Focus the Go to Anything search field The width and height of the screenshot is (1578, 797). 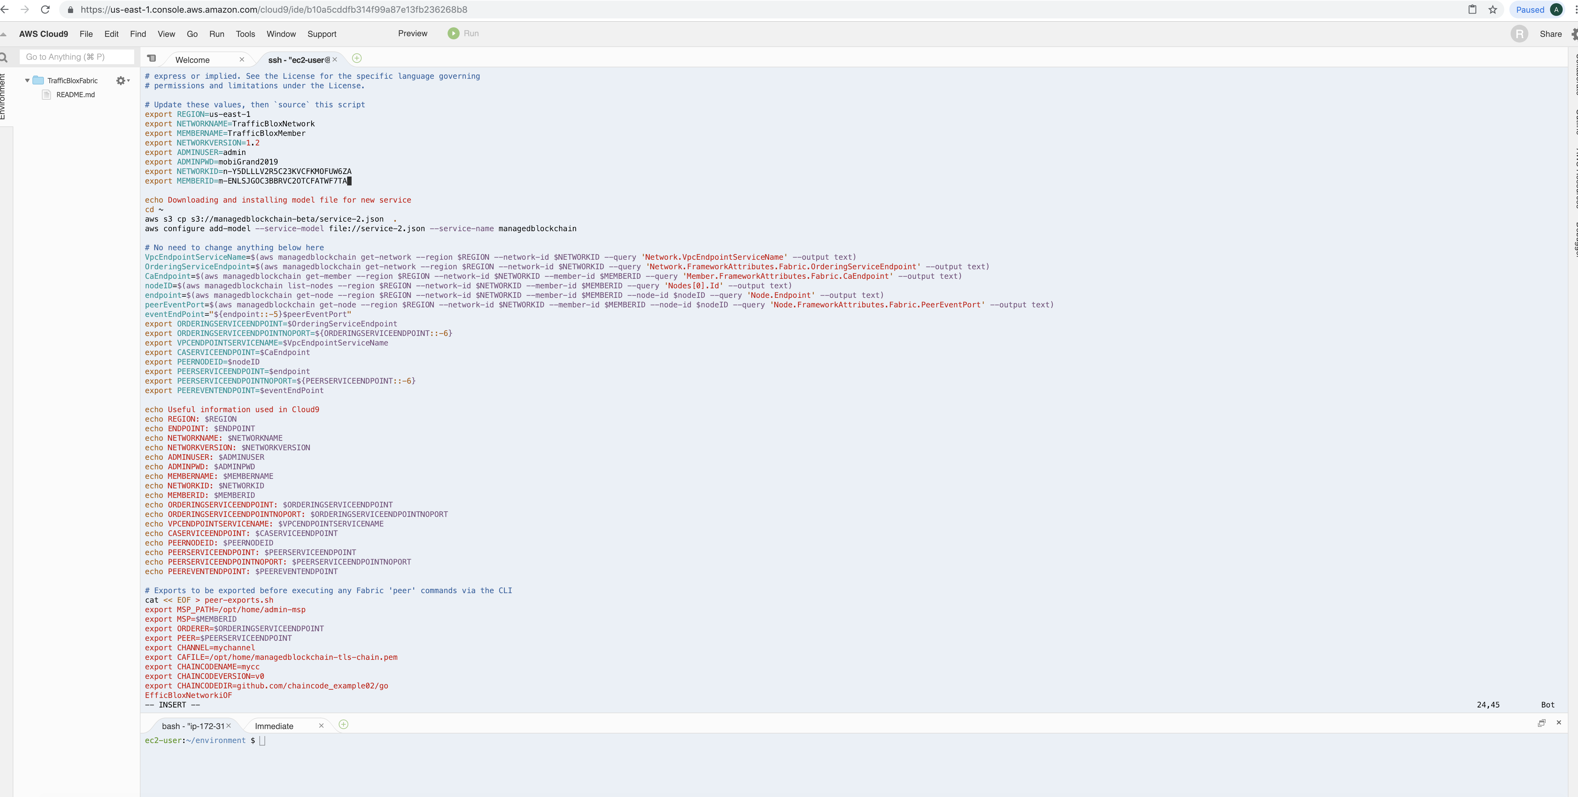pos(77,57)
